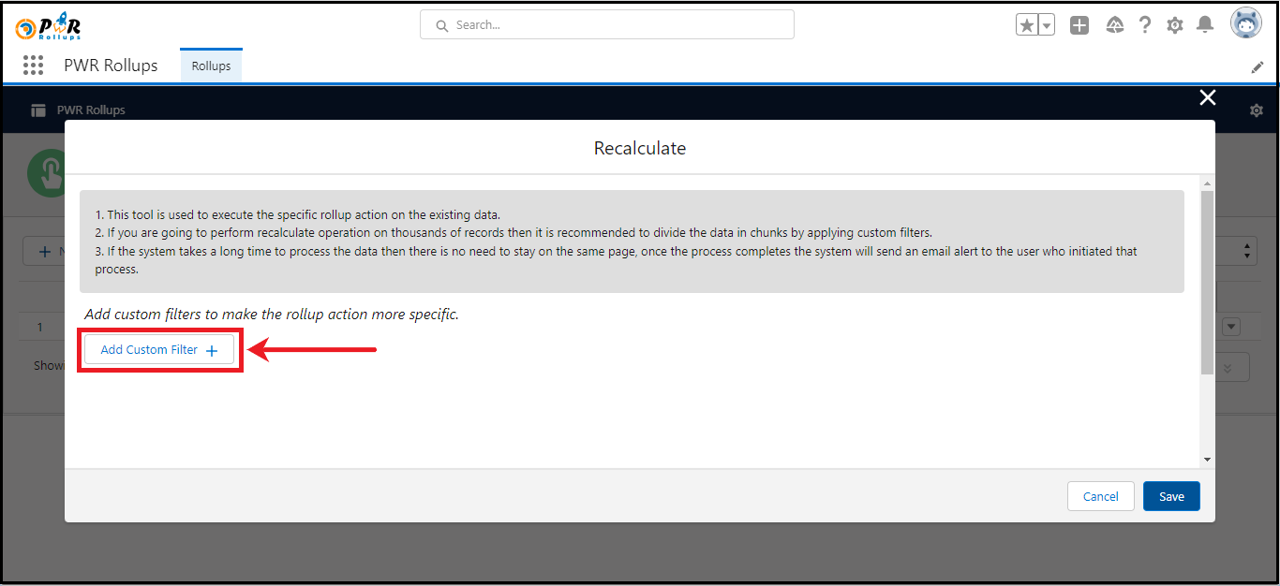The width and height of the screenshot is (1280, 586).
Task: Click the pencil edit icon below the avatar
Action: [1258, 66]
